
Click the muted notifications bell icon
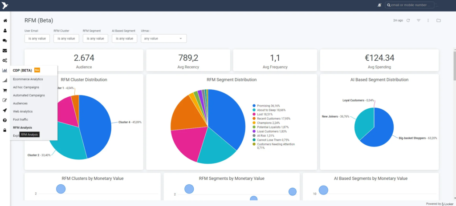tap(380, 5)
